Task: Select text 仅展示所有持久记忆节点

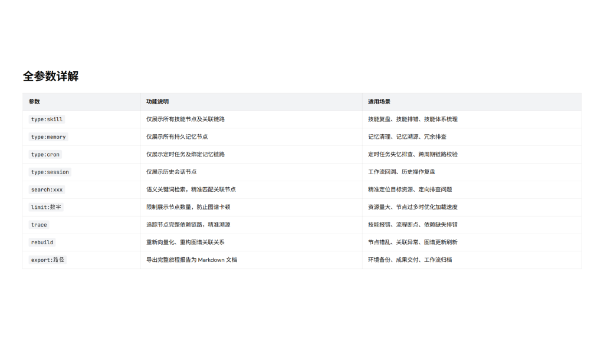Action: coord(177,137)
